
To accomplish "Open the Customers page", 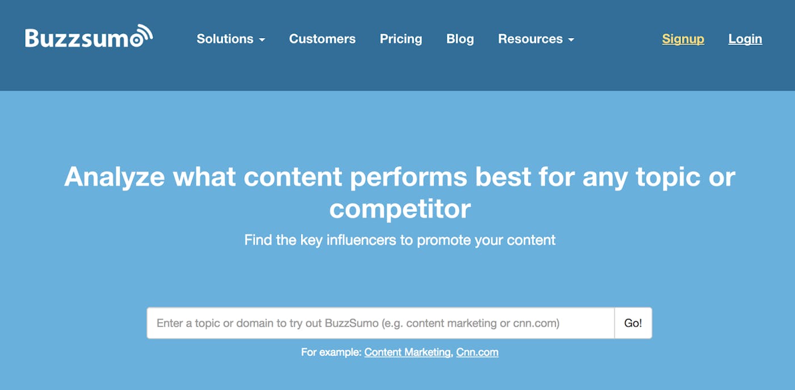I will pyautogui.click(x=322, y=39).
